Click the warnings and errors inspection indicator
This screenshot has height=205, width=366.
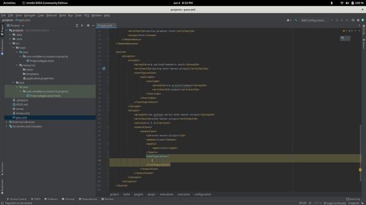(x=348, y=31)
